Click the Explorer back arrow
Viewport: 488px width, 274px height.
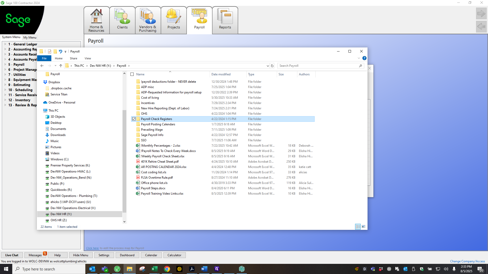click(x=42, y=66)
